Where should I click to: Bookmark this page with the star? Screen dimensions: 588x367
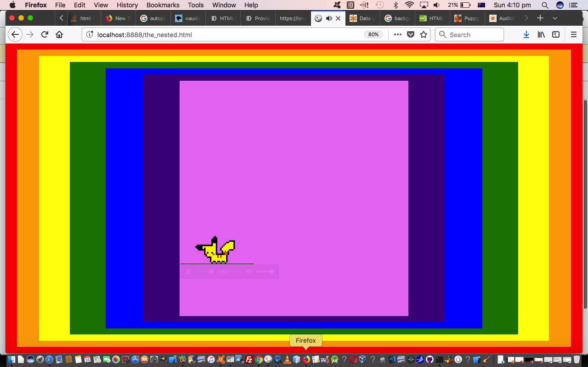(424, 34)
